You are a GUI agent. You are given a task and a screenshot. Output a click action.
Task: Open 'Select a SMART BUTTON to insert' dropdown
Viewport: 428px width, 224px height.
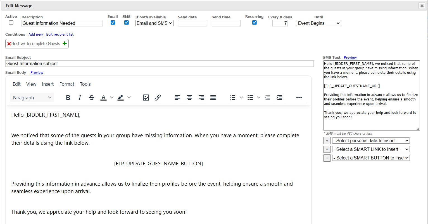click(371, 158)
